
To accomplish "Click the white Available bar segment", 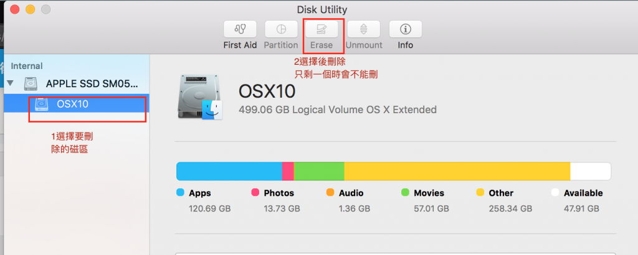I will [589, 172].
